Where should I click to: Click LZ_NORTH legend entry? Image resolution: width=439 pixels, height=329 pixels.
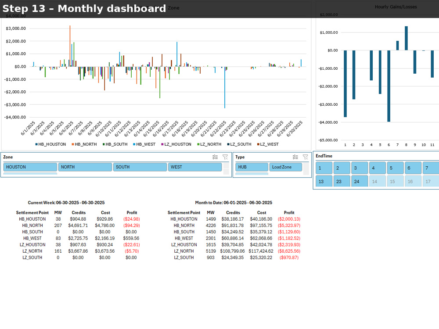coord(209,144)
